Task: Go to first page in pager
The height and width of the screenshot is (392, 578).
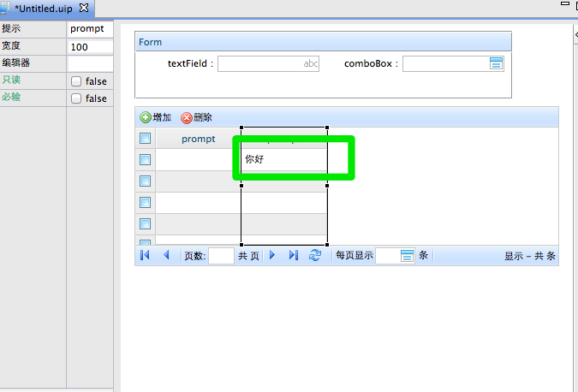Action: [145, 255]
